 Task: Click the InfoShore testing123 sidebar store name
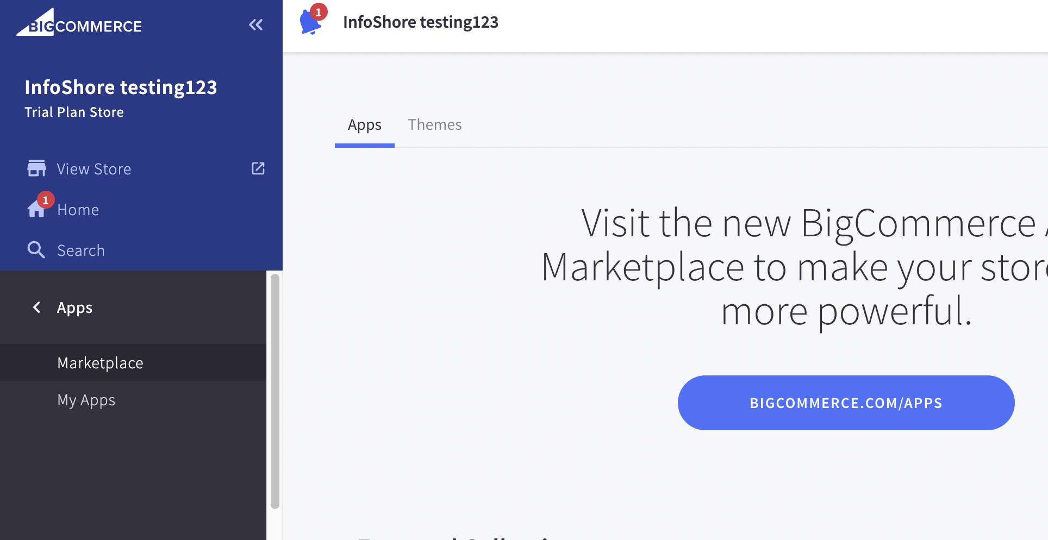[121, 87]
